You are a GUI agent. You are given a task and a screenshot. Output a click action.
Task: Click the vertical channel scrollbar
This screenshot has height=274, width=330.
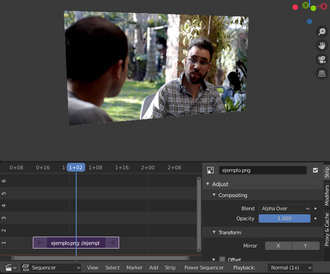(199, 214)
